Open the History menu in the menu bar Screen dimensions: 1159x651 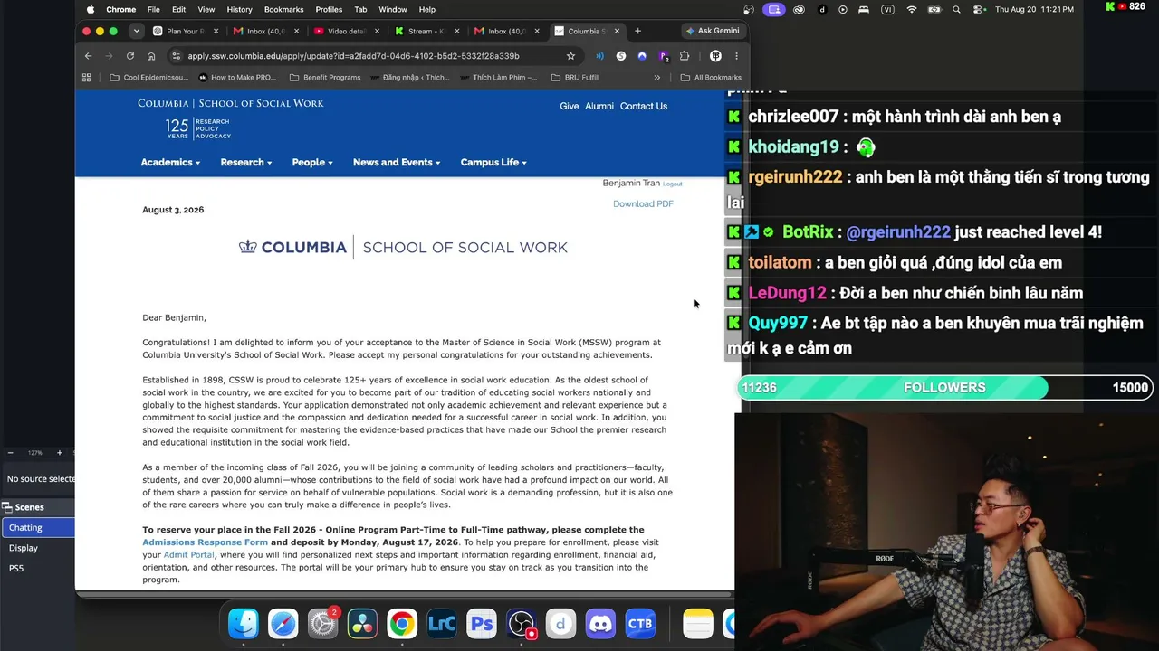tap(239, 9)
